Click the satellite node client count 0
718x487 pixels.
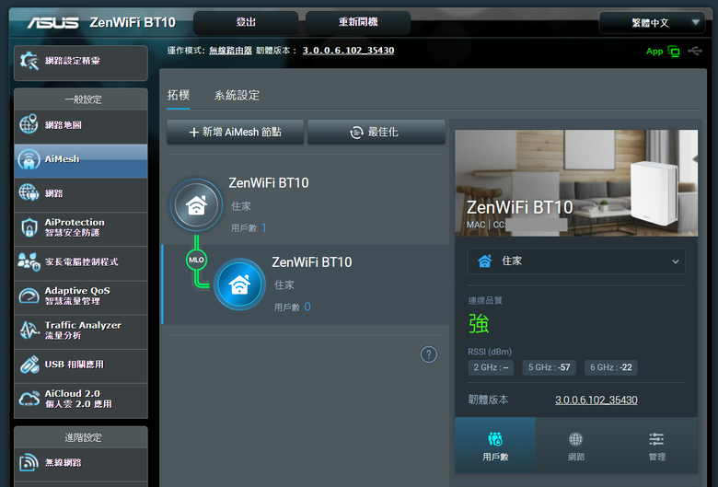coord(307,307)
